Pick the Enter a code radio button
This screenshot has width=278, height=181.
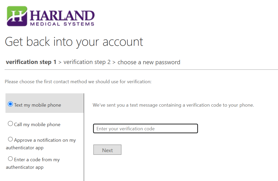click(x=10, y=159)
